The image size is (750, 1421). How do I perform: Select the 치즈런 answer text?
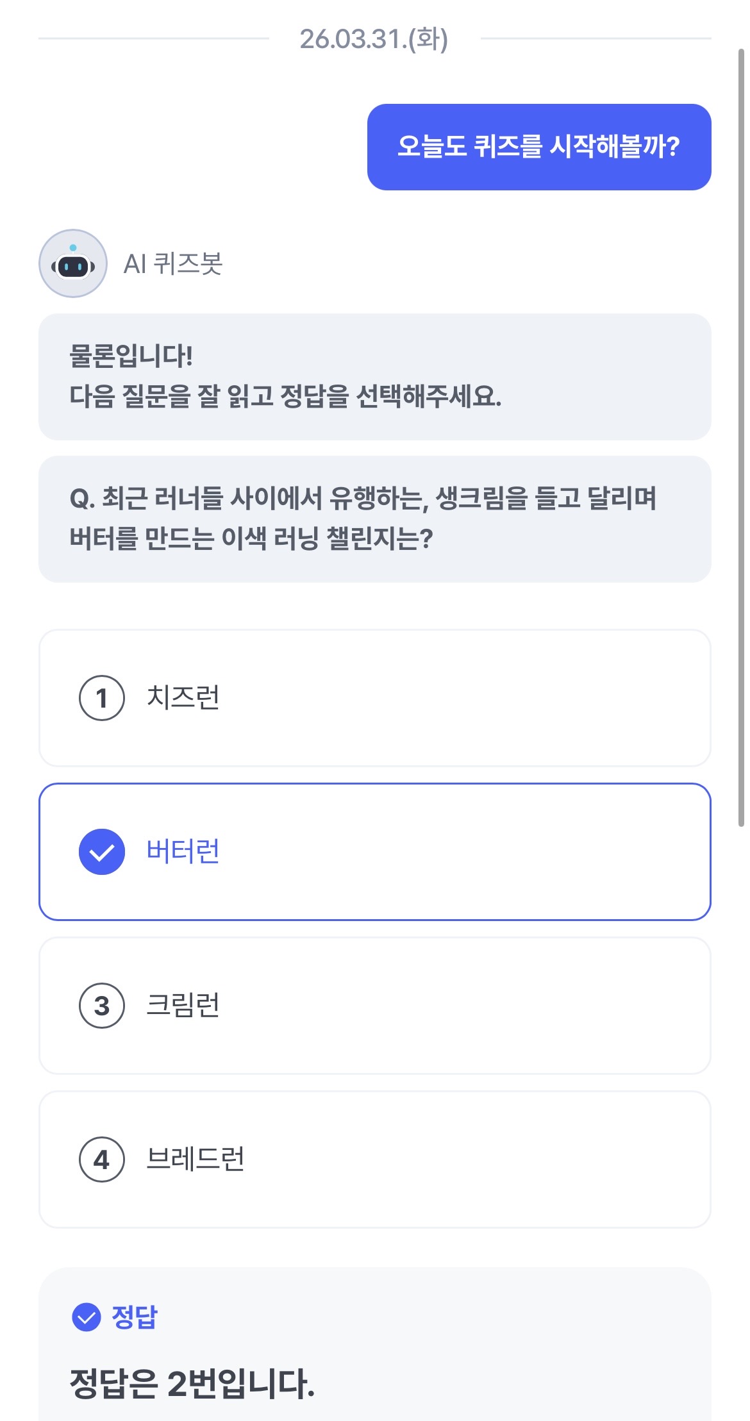[x=183, y=697]
